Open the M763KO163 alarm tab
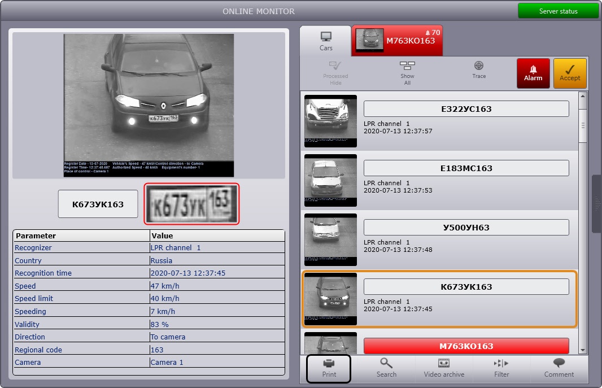 397,41
